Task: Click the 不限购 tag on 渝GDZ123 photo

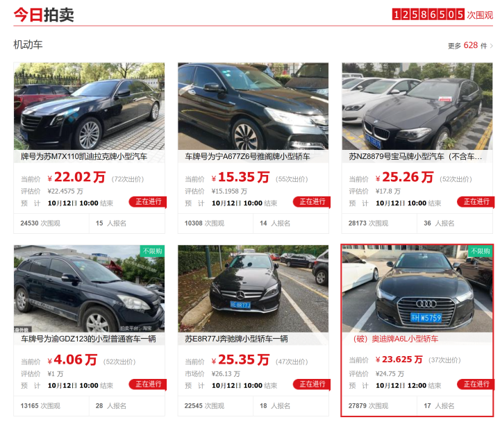Action: (152, 251)
